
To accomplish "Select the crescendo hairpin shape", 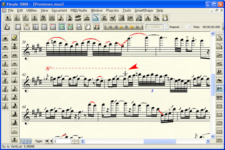I will 219,63.
